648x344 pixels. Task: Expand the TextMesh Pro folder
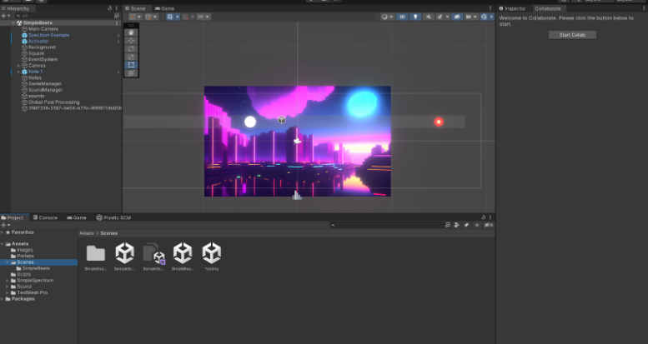click(x=7, y=293)
